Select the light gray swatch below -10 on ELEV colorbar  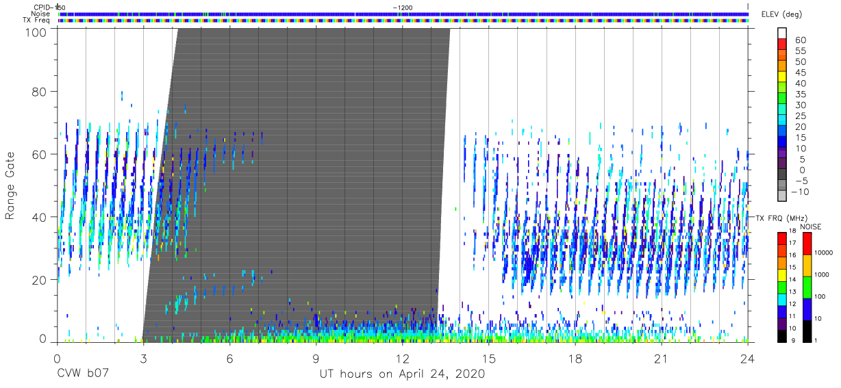(782, 196)
